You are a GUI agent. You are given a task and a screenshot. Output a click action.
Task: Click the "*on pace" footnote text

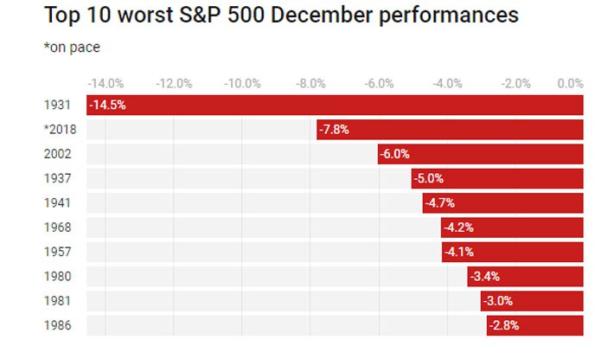pos(71,48)
